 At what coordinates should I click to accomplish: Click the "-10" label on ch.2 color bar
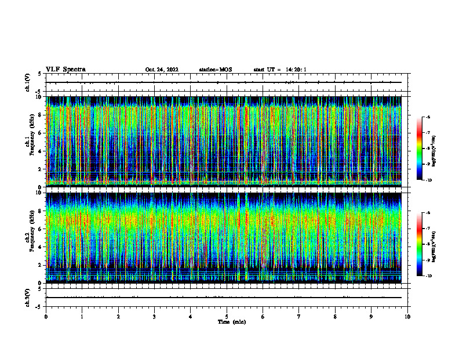[x=428, y=276]
